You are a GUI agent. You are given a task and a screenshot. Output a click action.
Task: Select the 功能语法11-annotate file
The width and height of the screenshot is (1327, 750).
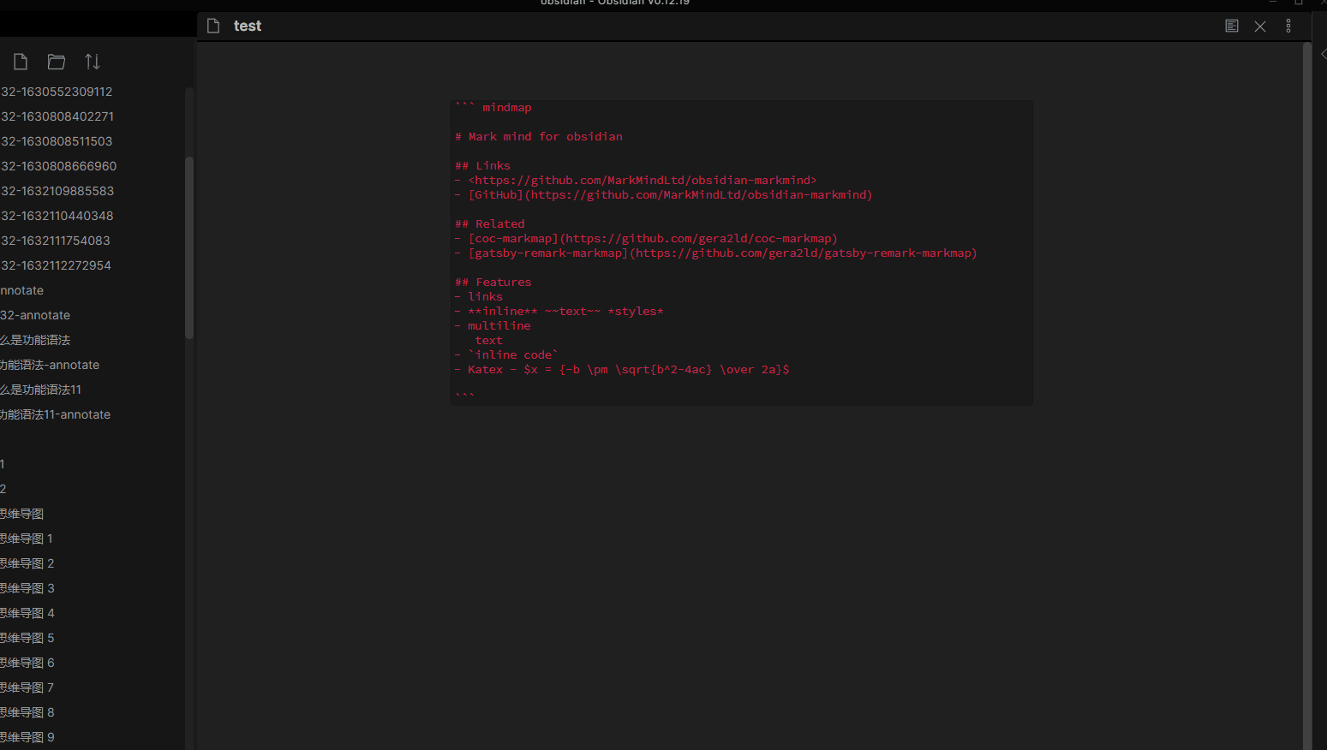pyautogui.click(x=55, y=414)
